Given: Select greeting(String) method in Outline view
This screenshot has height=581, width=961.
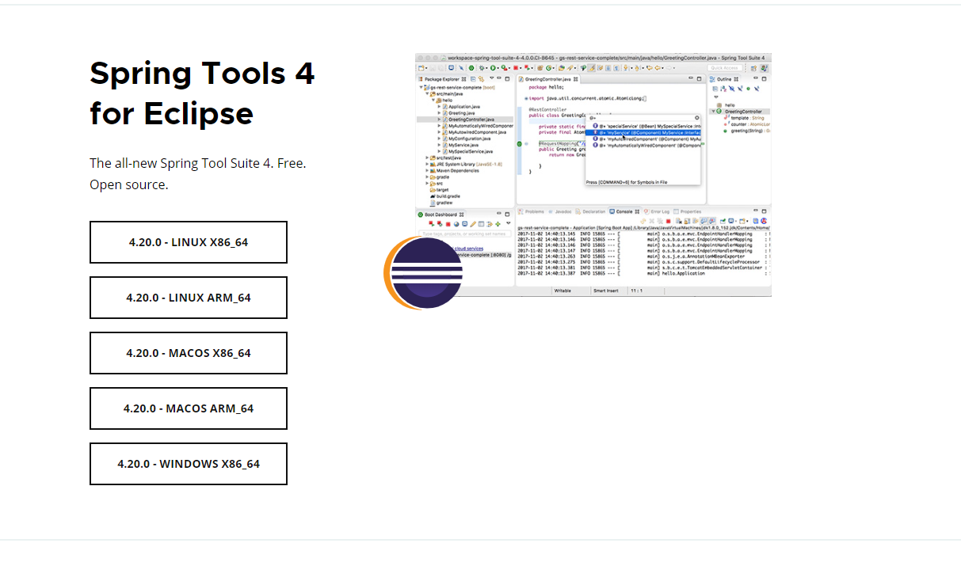Looking at the screenshot, I should coord(746,131).
